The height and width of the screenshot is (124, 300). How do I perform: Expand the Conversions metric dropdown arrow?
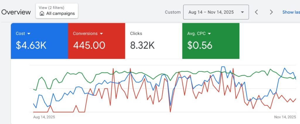point(101,34)
